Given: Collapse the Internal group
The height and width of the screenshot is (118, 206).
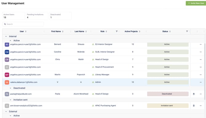Looking at the screenshot, I should point(6,36).
